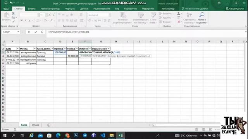Open the Приход column filter dropdown
The image size is (248, 139).
click(65, 49)
